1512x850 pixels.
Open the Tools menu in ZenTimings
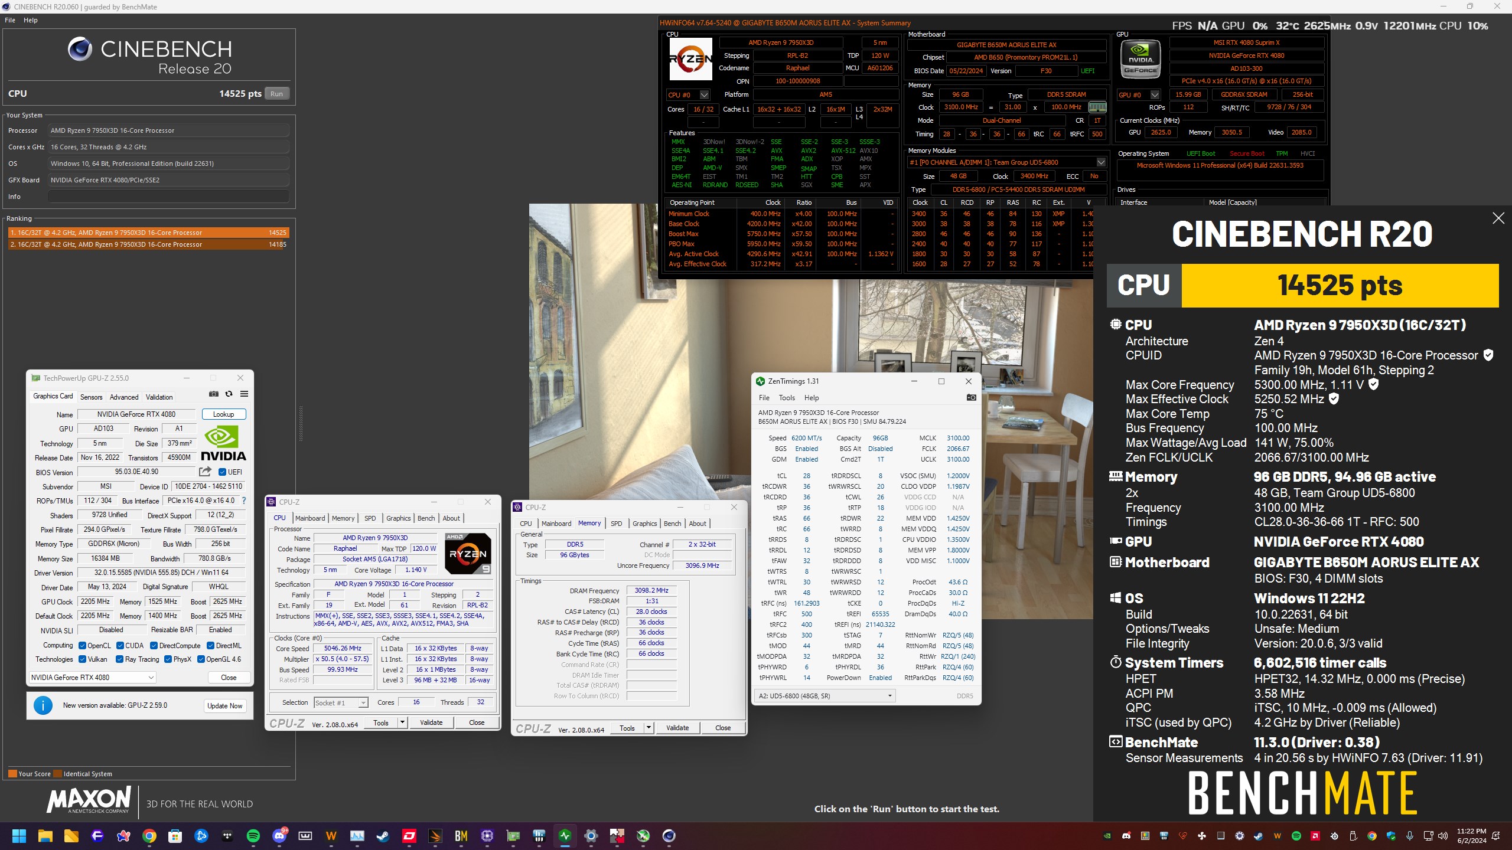[787, 398]
